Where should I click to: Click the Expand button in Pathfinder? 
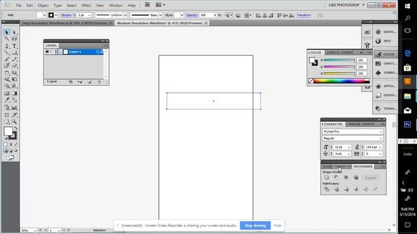click(370, 177)
